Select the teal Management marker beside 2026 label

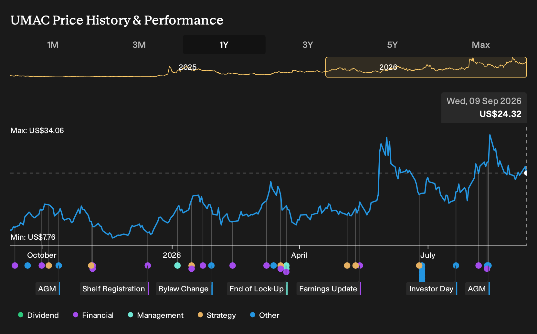coord(177,266)
